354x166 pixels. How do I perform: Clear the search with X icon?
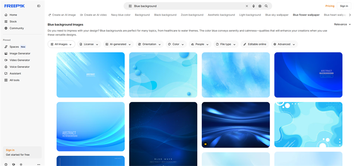[x=247, y=6]
